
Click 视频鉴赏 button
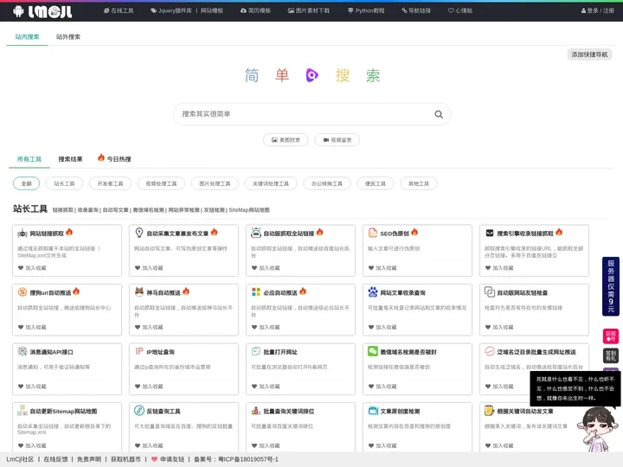click(337, 140)
